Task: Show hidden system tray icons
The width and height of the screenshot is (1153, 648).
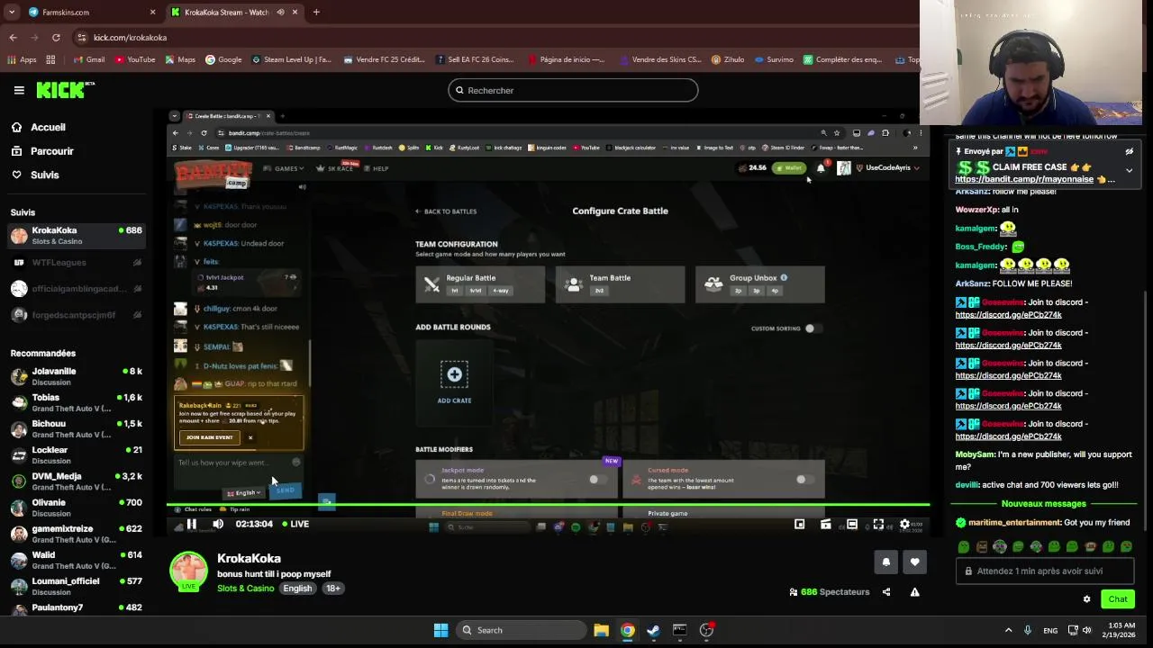Action: [1008, 630]
